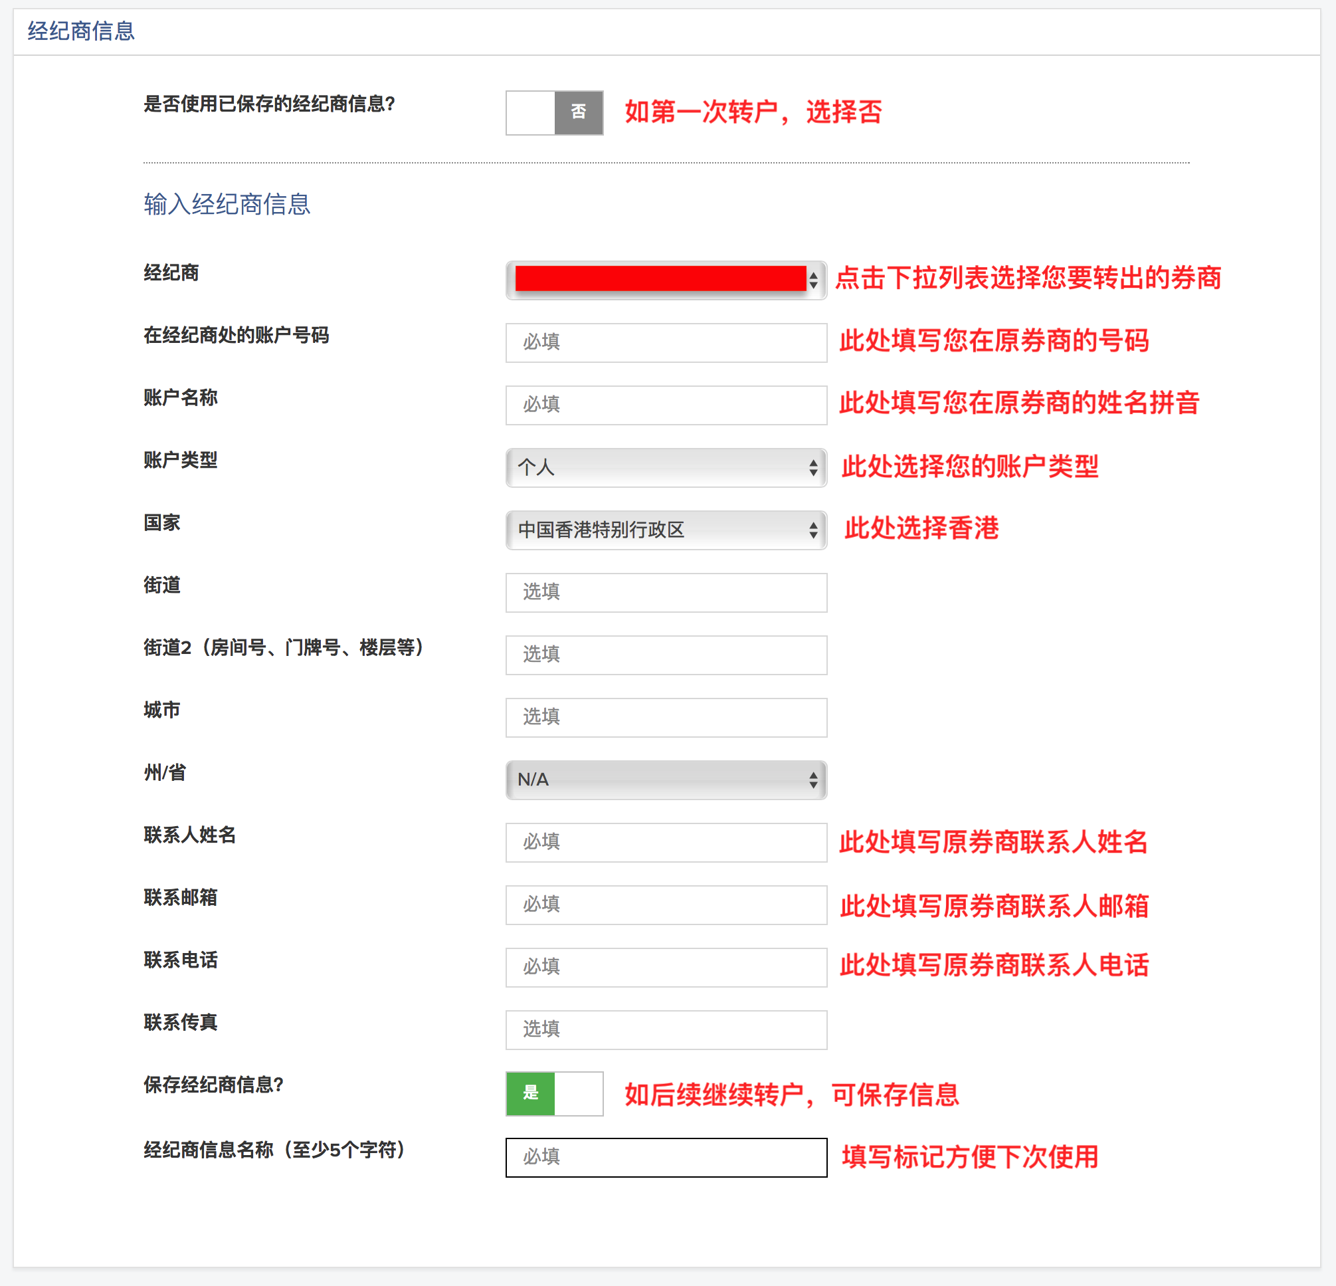
Task: Open the 国家 dropdown showing 中国香港特别行政区
Action: pyautogui.click(x=666, y=530)
